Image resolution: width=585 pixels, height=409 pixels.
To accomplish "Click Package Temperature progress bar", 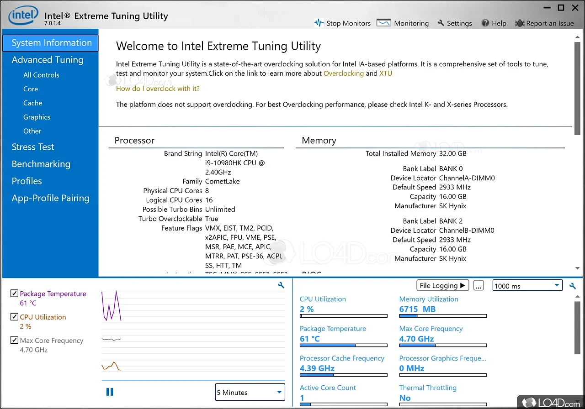I will (343, 345).
